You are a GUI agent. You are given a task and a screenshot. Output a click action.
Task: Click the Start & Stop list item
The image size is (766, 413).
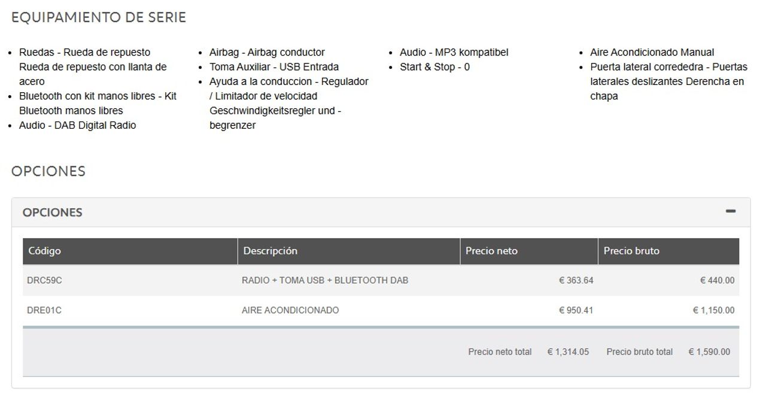click(434, 67)
